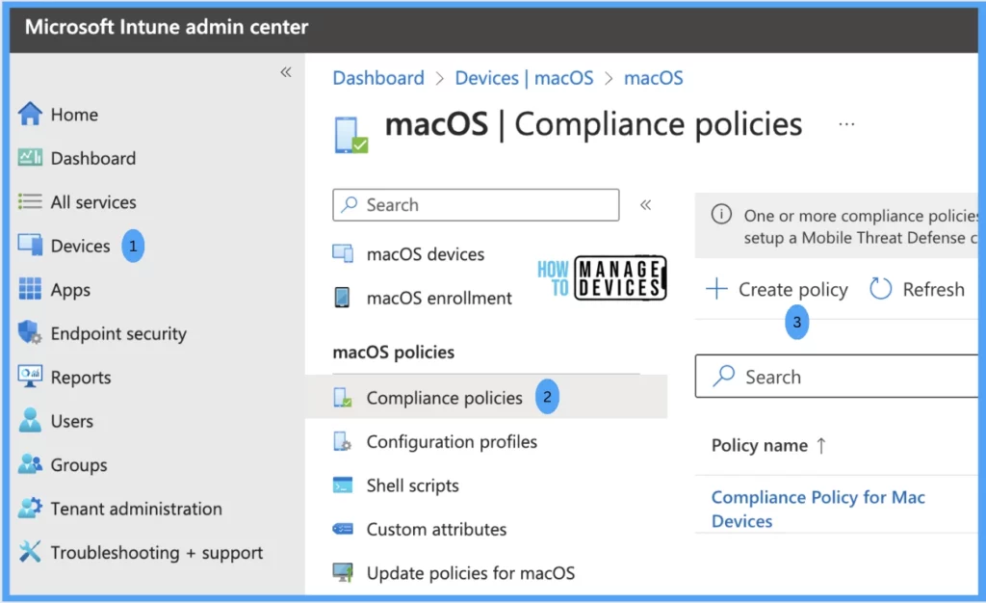Open All services in the sidebar
Viewport: 986px width, 603px height.
(93, 202)
